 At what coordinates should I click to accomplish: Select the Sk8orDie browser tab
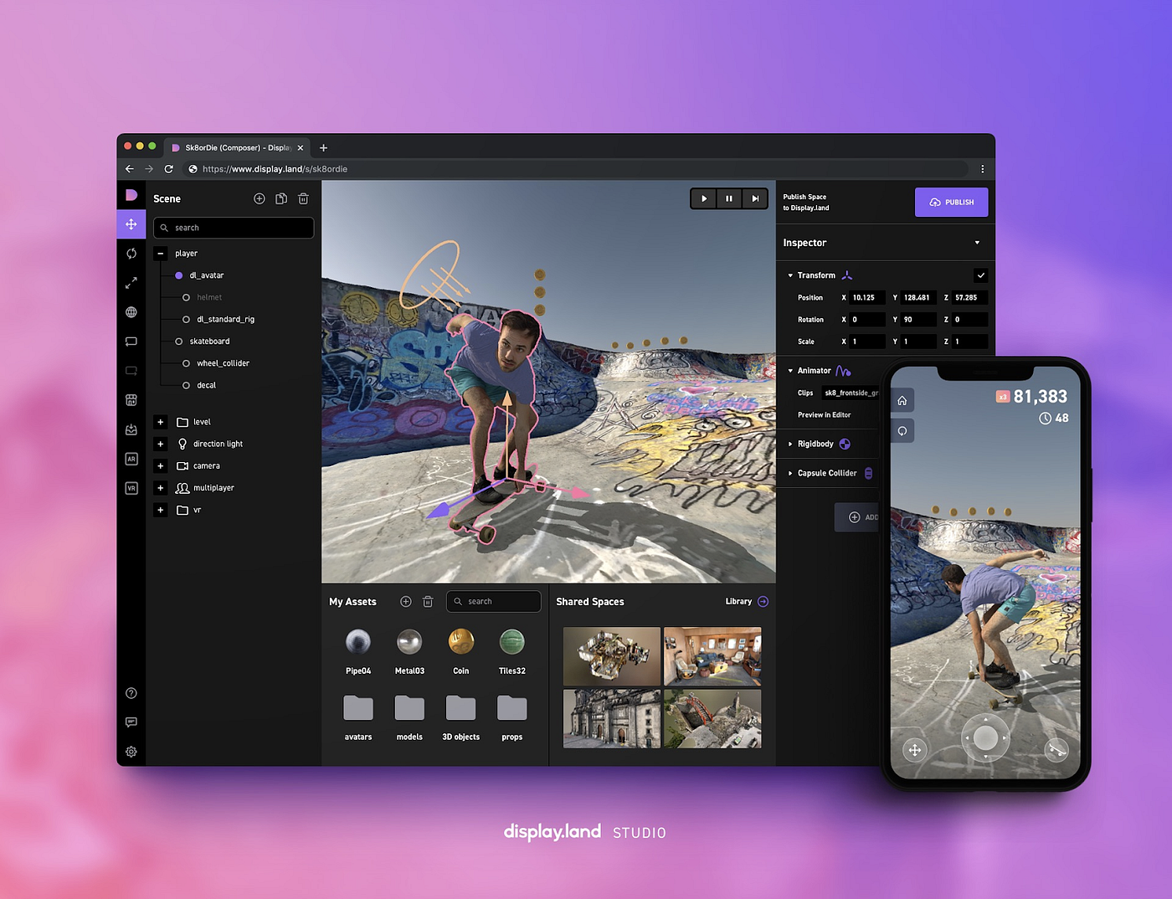(236, 148)
